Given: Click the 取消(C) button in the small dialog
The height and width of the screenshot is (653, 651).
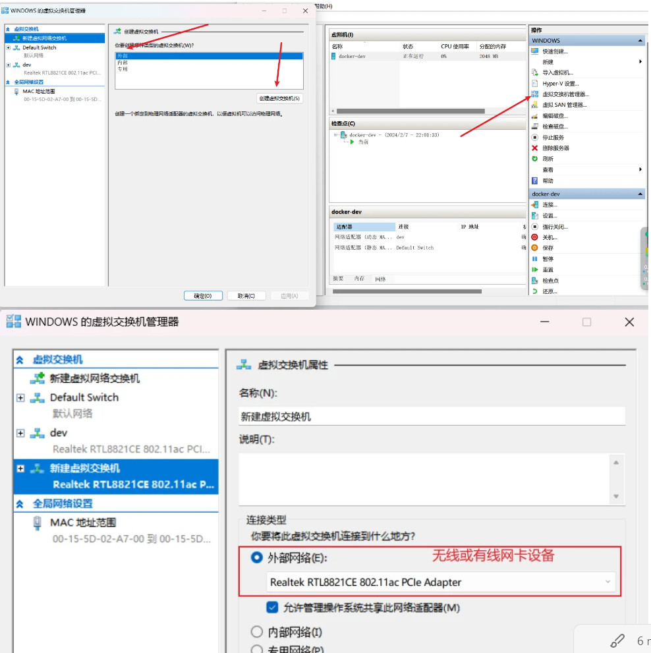Looking at the screenshot, I should click(x=246, y=296).
